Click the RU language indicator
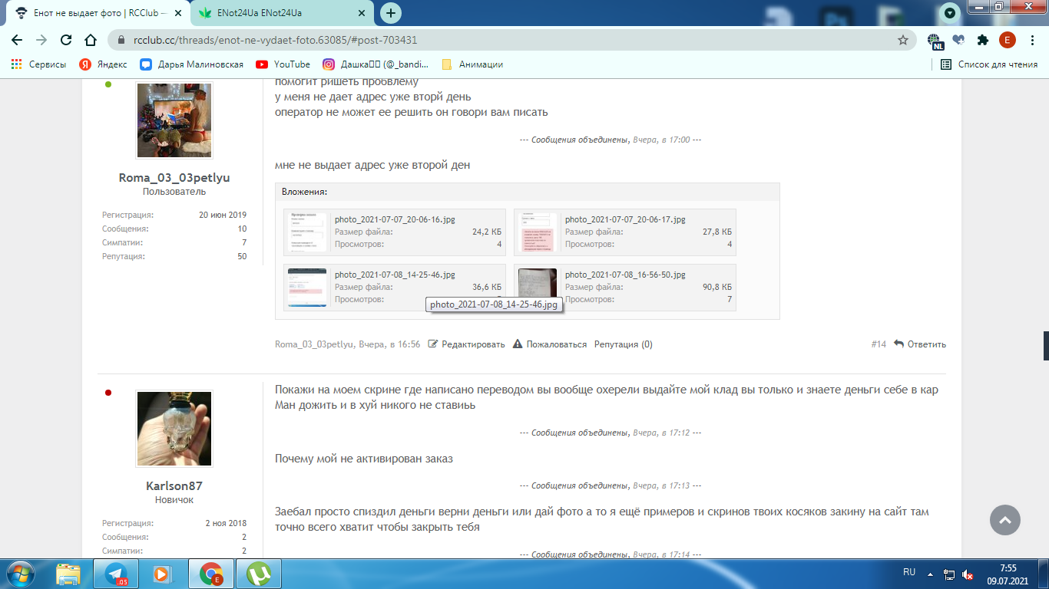 909,572
